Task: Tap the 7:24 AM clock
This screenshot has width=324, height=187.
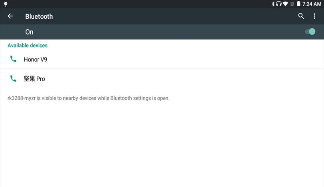Action: pos(312,4)
